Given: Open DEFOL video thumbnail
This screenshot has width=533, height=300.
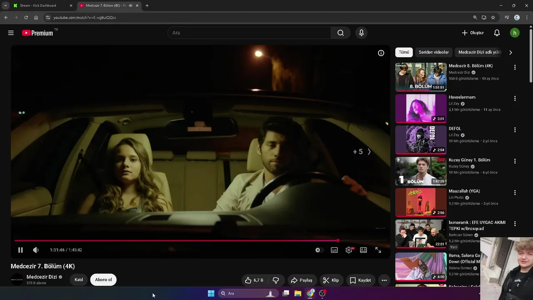Looking at the screenshot, I should click(x=421, y=140).
